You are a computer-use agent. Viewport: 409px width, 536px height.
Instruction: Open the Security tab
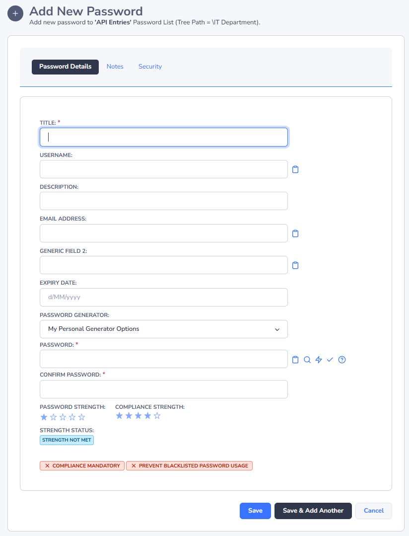(150, 67)
